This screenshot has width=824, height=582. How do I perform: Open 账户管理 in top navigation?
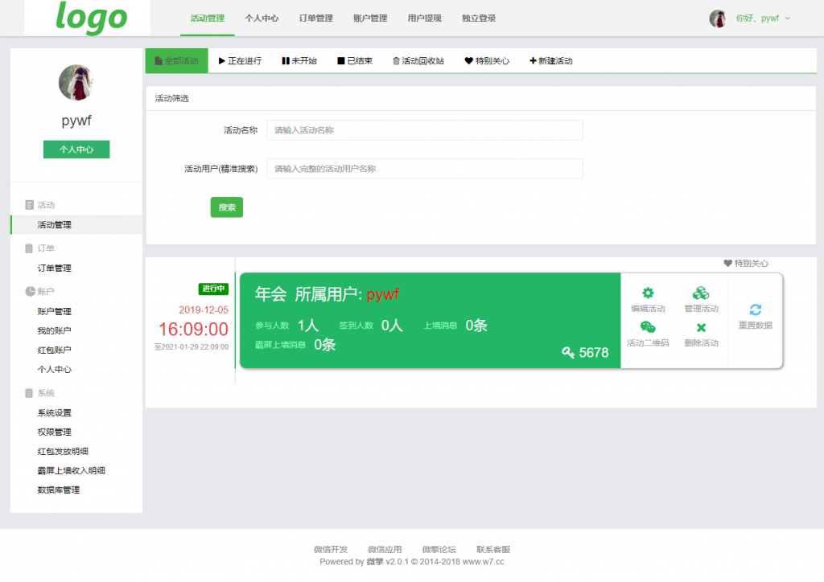pos(370,18)
